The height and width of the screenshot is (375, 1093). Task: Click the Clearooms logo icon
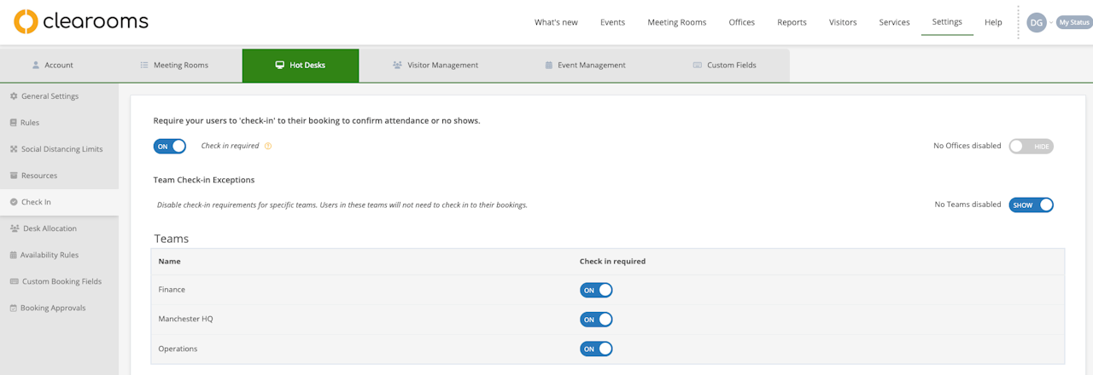tap(26, 22)
